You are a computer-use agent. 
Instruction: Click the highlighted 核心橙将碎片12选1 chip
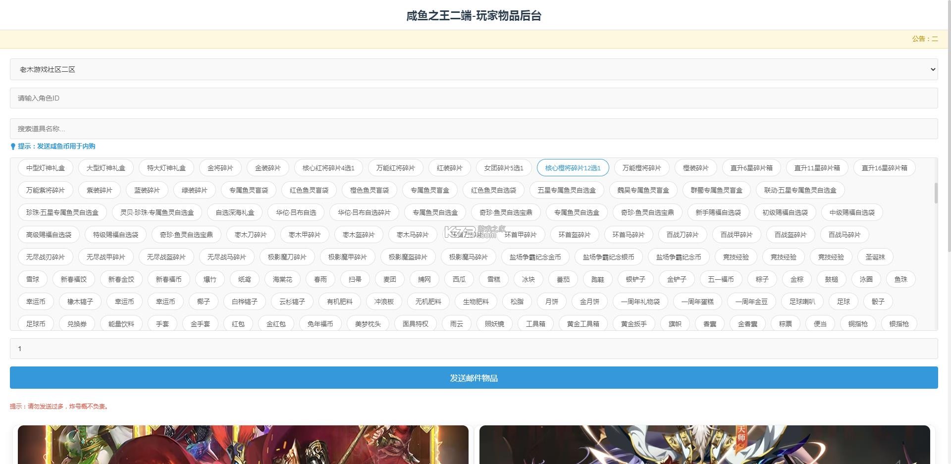tap(573, 168)
